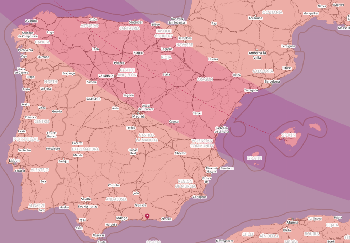Click the red location pin near Almería

[147, 216]
